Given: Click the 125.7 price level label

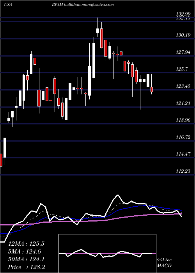Looking at the screenshot, I should pos(182,69).
